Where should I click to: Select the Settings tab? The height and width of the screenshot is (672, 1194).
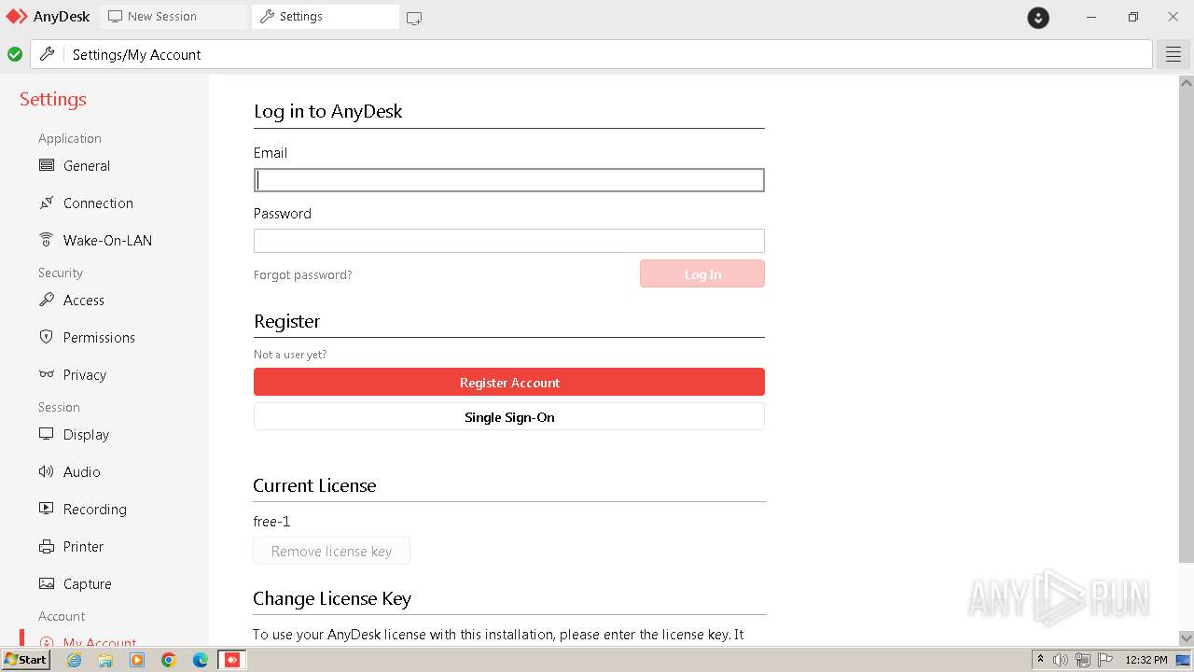click(x=325, y=16)
